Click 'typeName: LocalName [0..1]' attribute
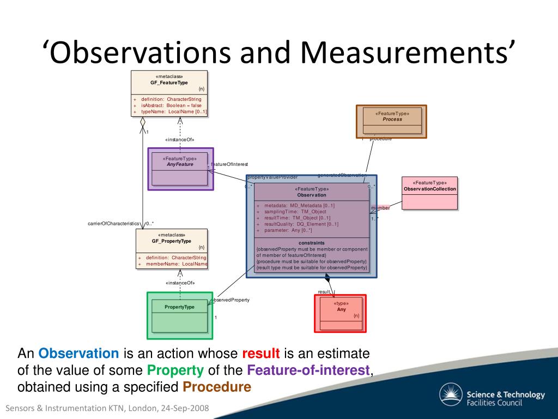558x419 pixels. coord(174,111)
